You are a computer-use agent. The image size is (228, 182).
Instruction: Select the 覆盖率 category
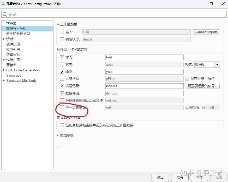[11, 65]
